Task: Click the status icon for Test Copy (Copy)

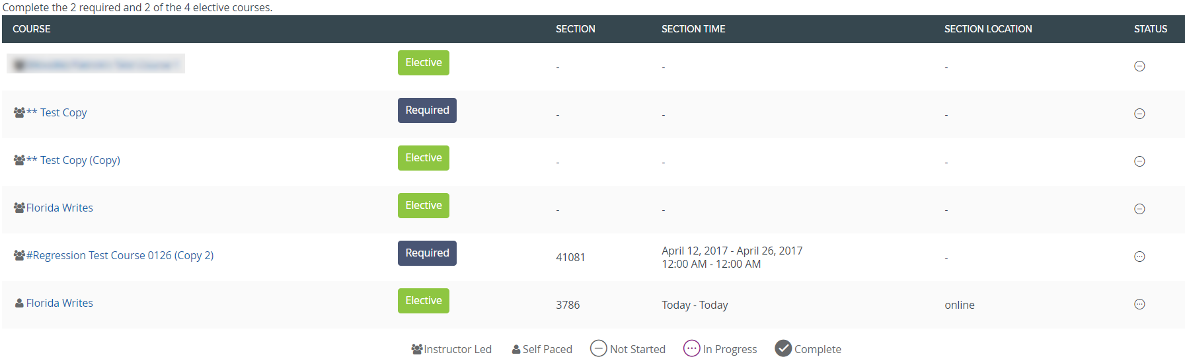Action: pos(1139,161)
